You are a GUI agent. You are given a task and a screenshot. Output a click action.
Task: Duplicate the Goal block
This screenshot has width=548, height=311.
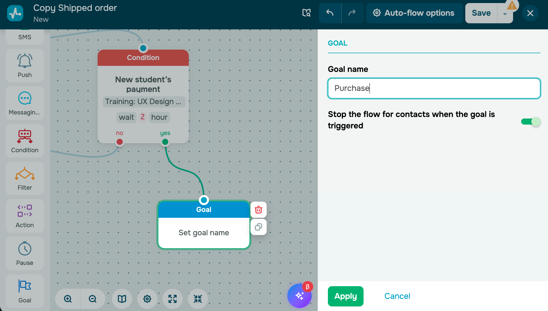coord(258,227)
